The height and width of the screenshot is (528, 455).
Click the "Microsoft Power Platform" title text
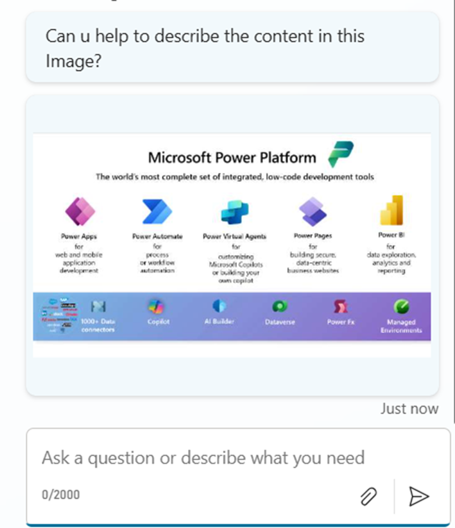pos(232,158)
